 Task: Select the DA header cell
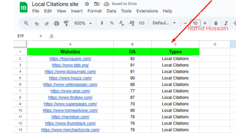[132, 52]
